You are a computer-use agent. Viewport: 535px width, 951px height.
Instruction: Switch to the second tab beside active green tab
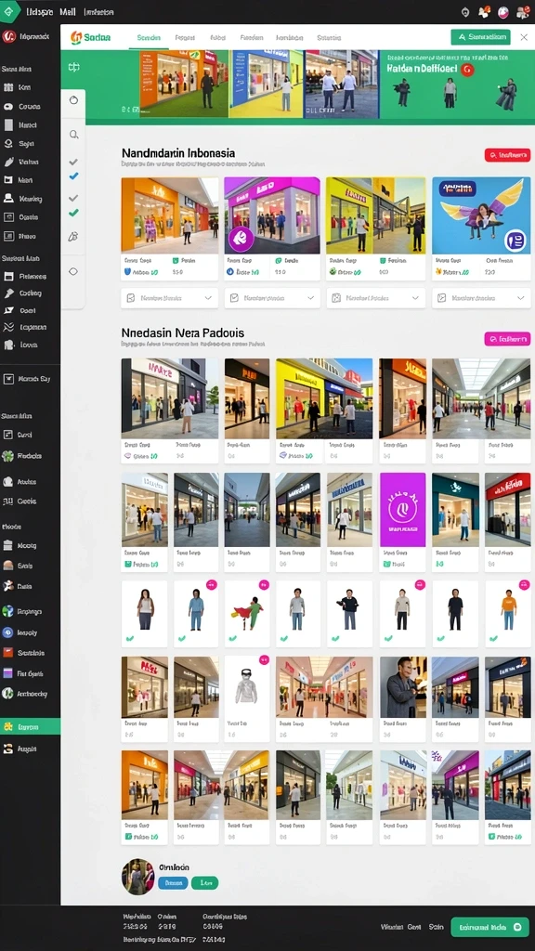click(185, 37)
